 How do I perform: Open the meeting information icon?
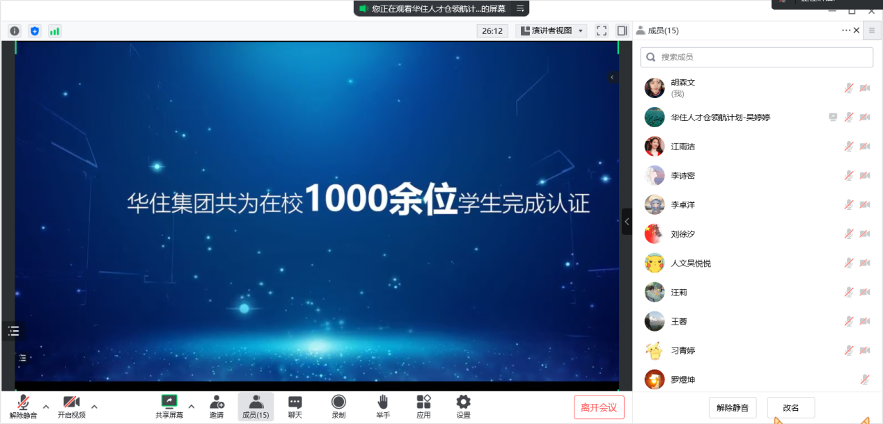14,31
